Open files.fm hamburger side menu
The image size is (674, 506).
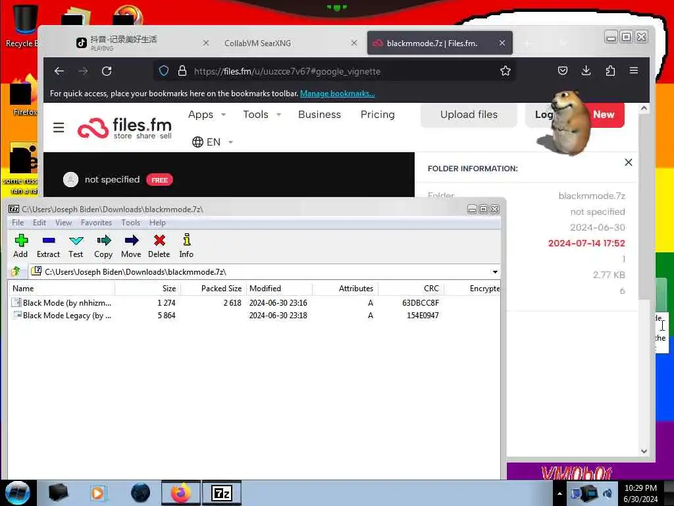pos(59,128)
